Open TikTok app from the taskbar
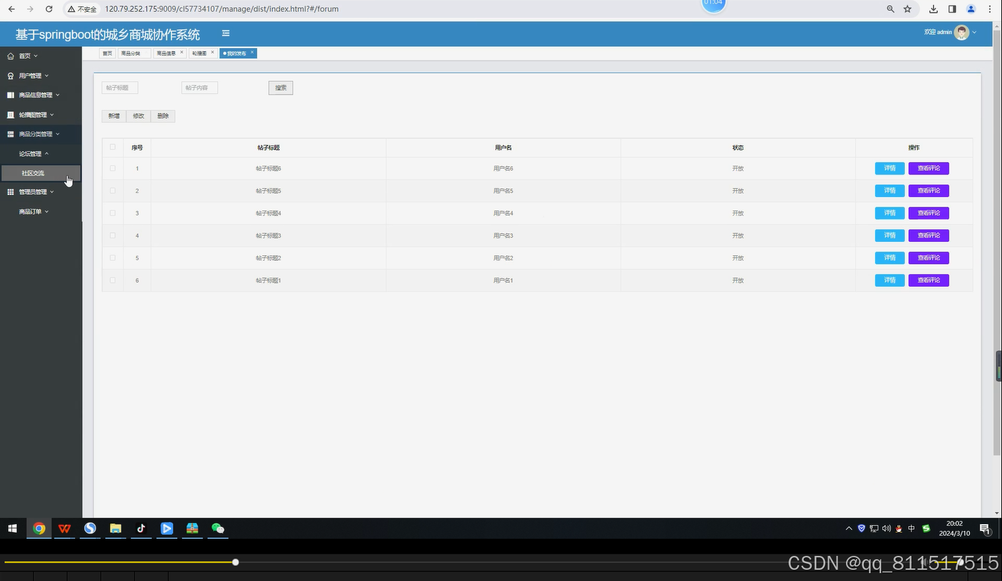 (x=141, y=528)
